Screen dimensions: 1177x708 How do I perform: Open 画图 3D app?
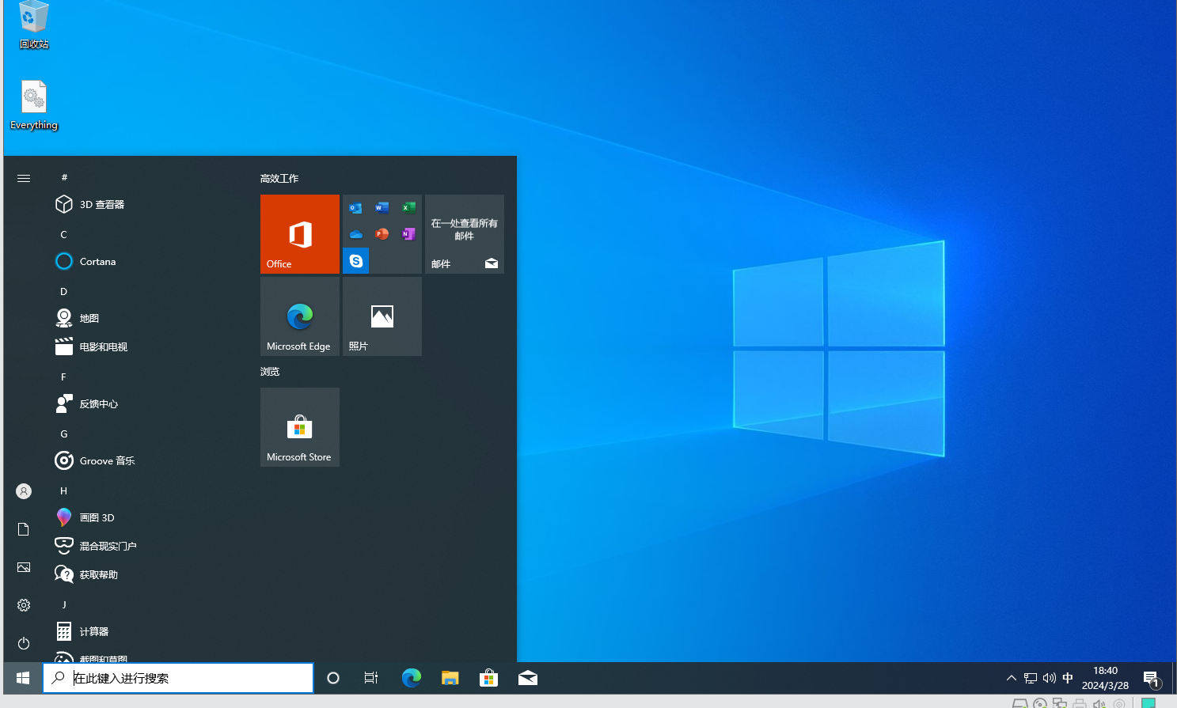click(97, 517)
